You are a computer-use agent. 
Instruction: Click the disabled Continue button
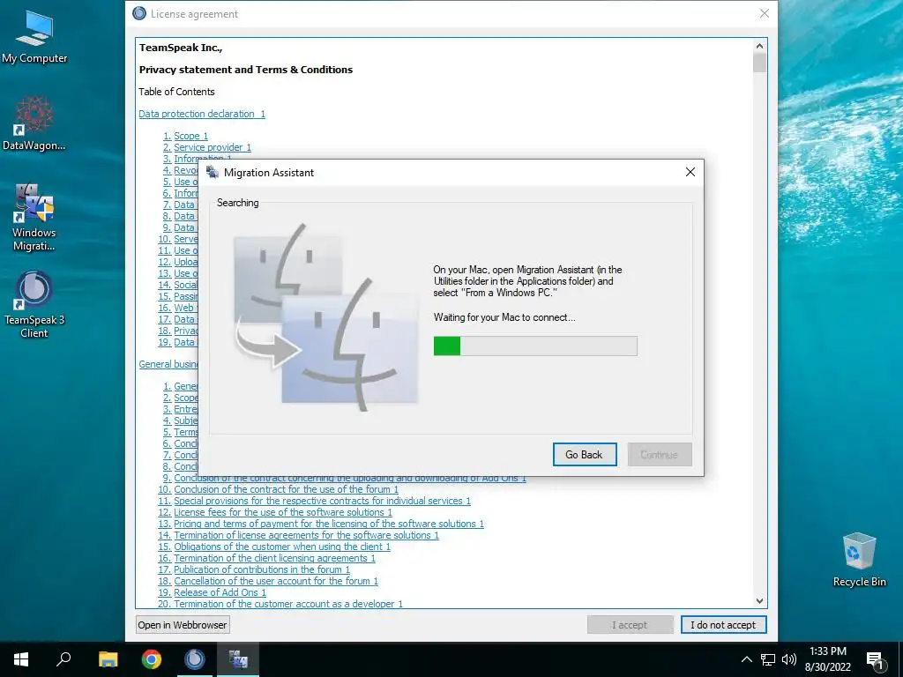click(660, 454)
